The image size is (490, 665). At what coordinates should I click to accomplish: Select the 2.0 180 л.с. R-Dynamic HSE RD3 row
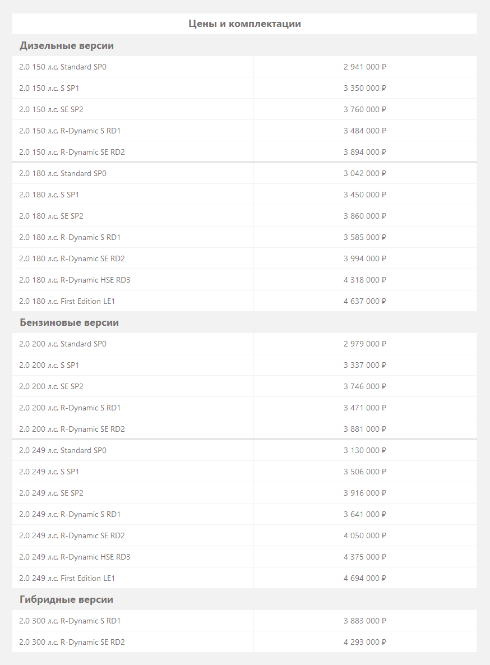pyautogui.click(x=244, y=280)
